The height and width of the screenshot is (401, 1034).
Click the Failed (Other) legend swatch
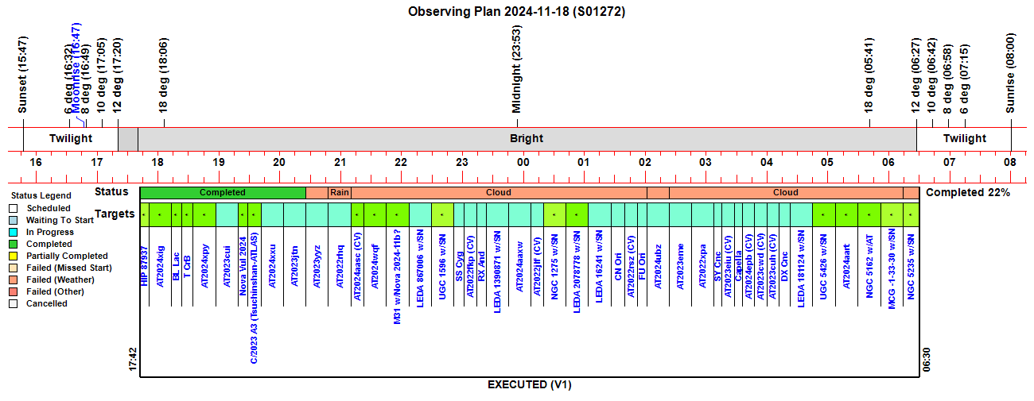point(13,291)
